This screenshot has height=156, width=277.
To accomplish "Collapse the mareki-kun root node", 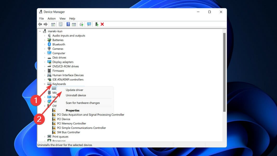I will coord(40,31).
